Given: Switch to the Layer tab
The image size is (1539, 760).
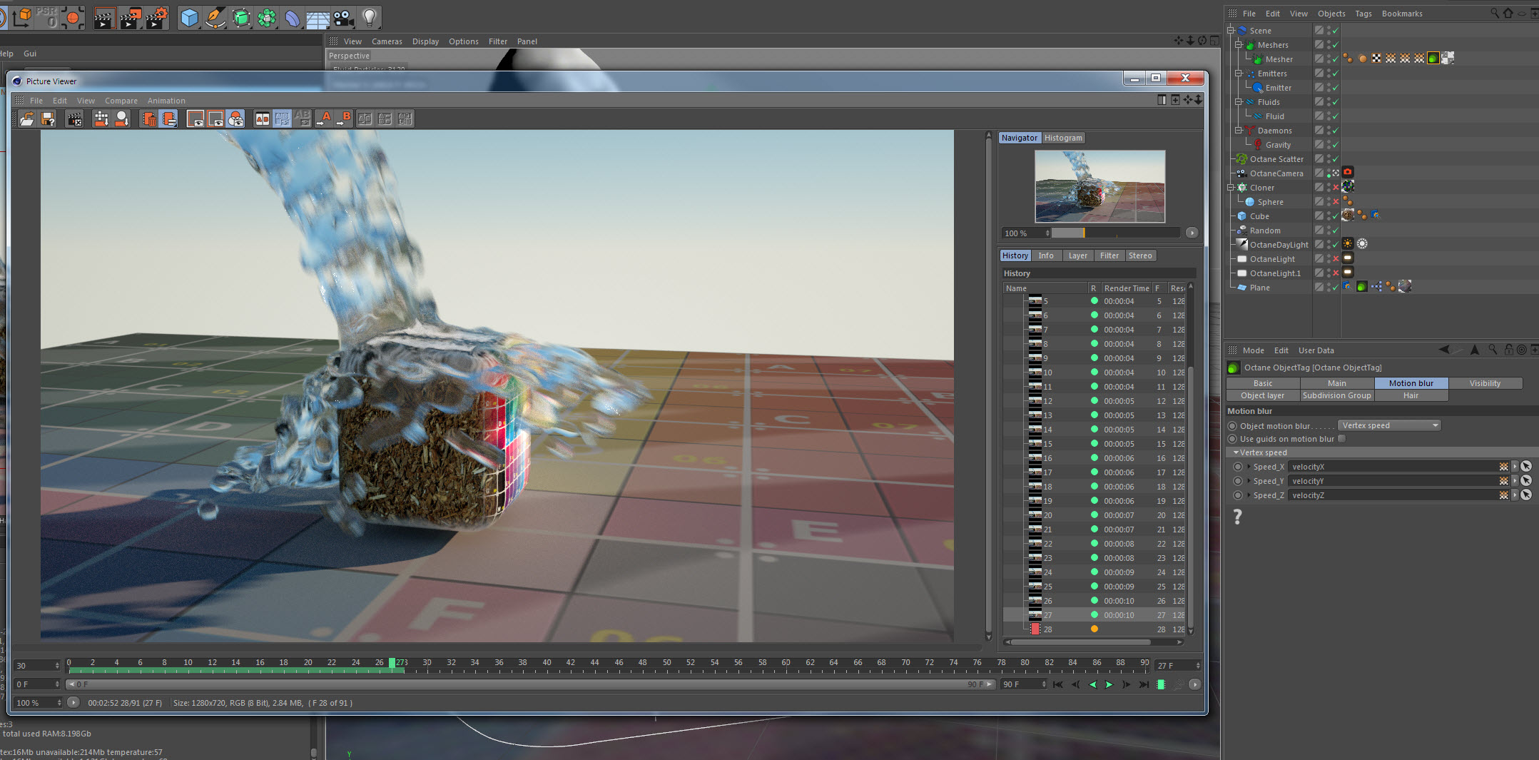Looking at the screenshot, I should pos(1077,255).
